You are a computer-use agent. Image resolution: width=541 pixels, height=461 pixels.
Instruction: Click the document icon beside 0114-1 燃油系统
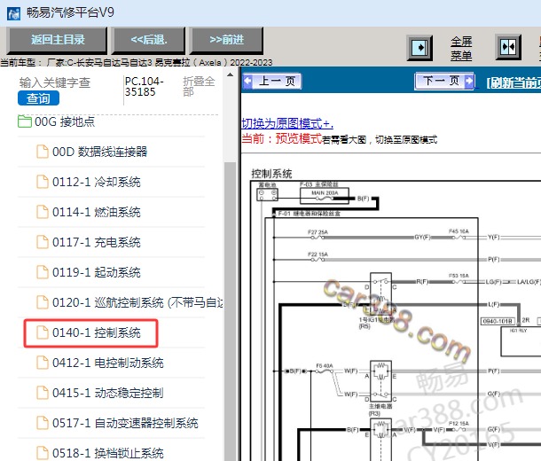(x=43, y=212)
